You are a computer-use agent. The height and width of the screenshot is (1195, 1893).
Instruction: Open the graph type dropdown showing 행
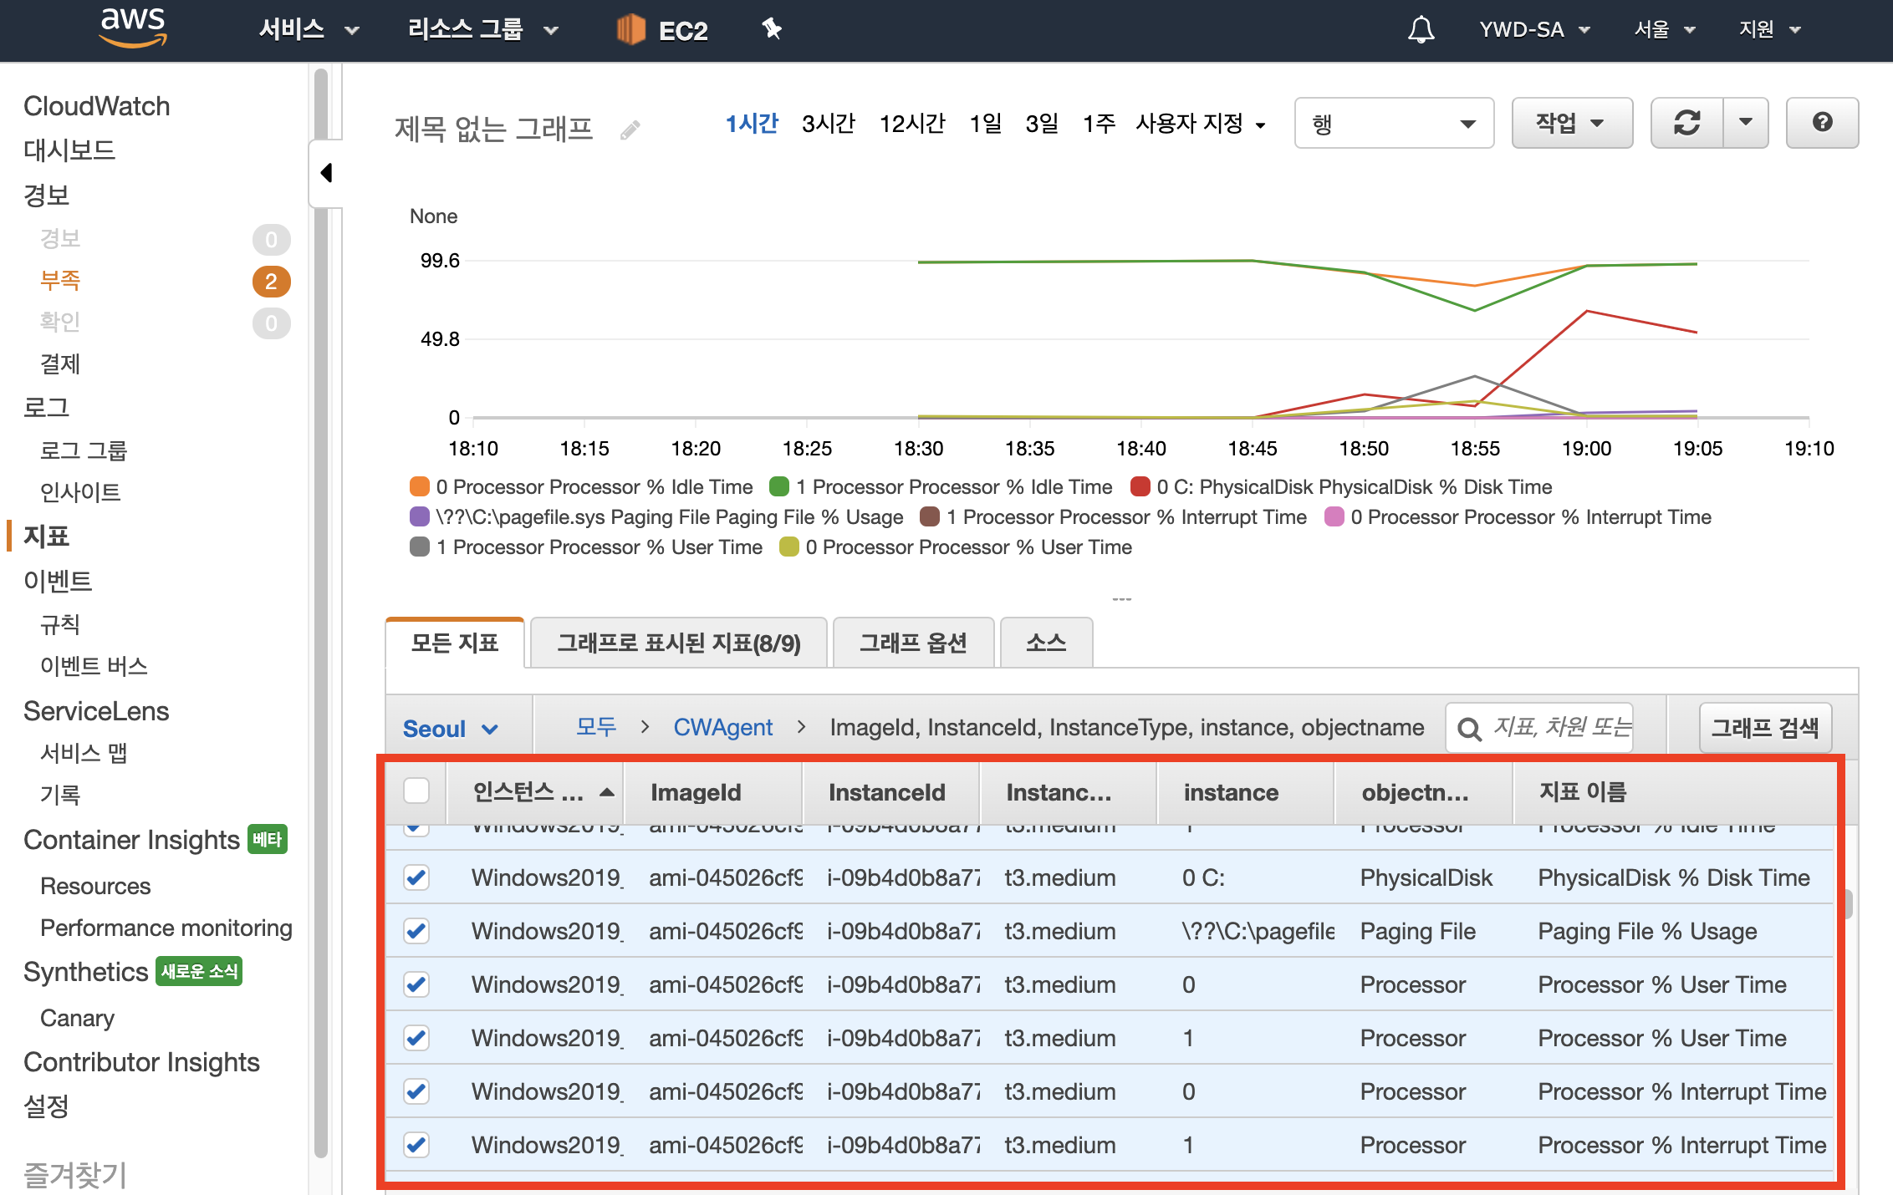(1393, 124)
